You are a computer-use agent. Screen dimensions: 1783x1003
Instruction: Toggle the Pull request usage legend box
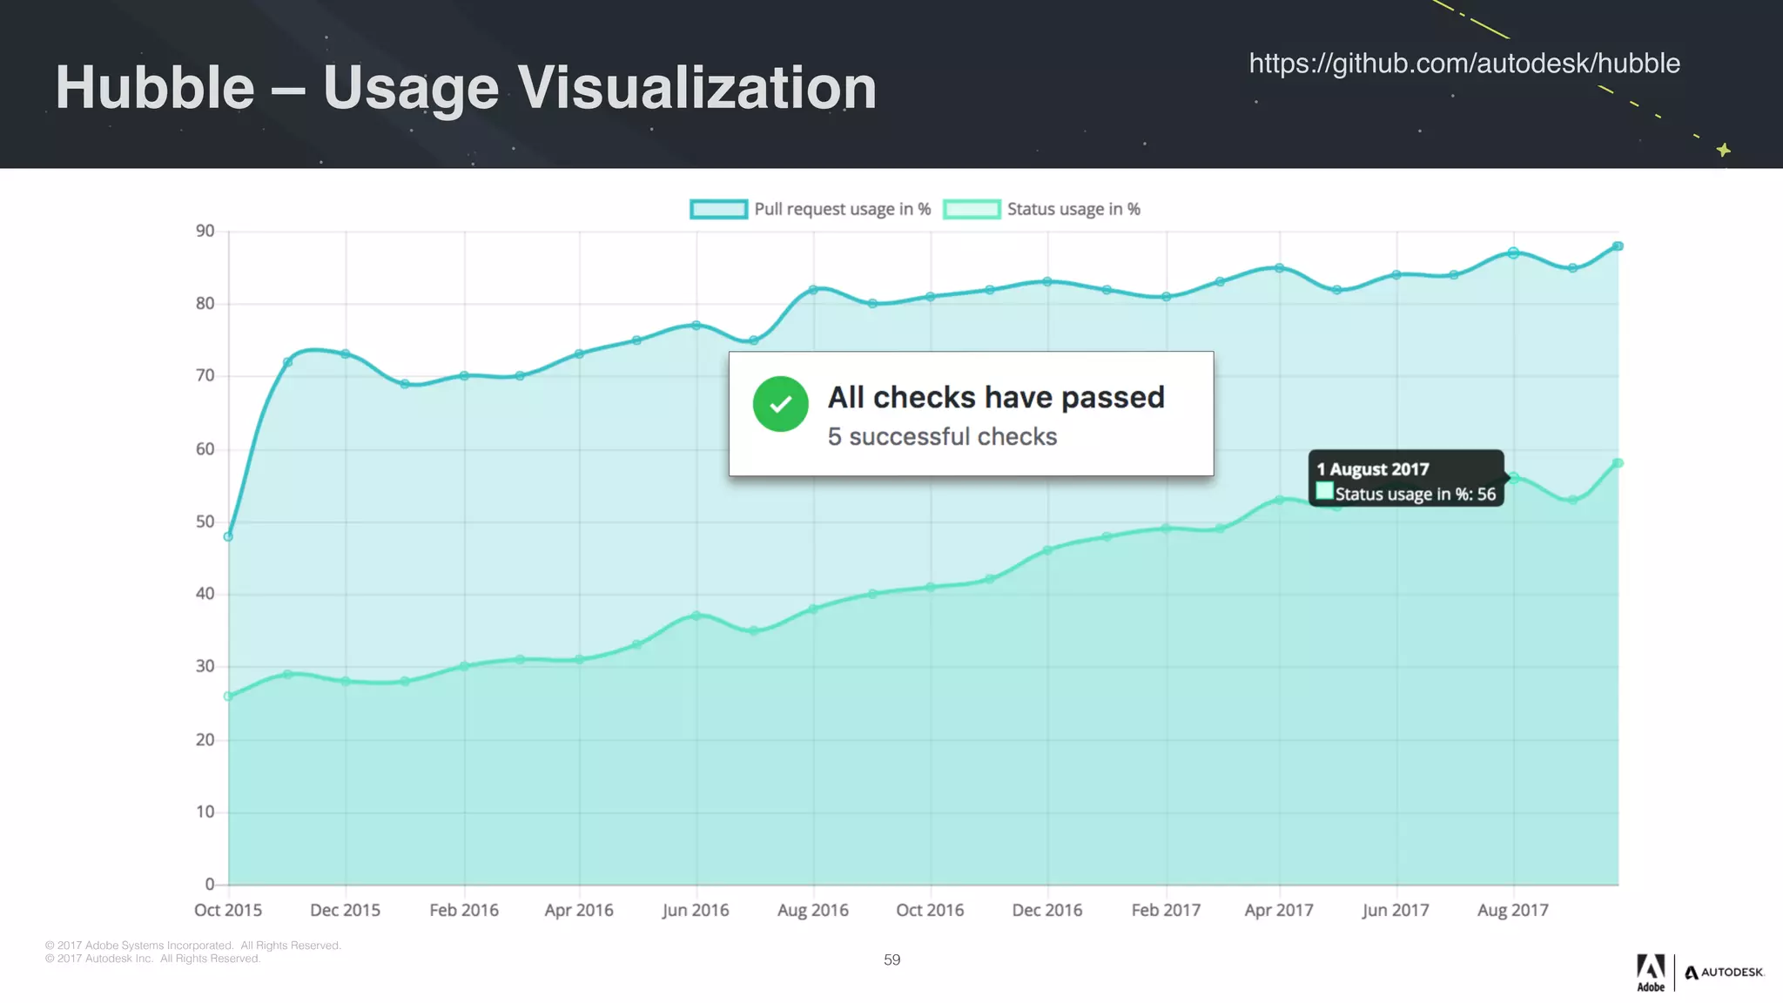[718, 209]
